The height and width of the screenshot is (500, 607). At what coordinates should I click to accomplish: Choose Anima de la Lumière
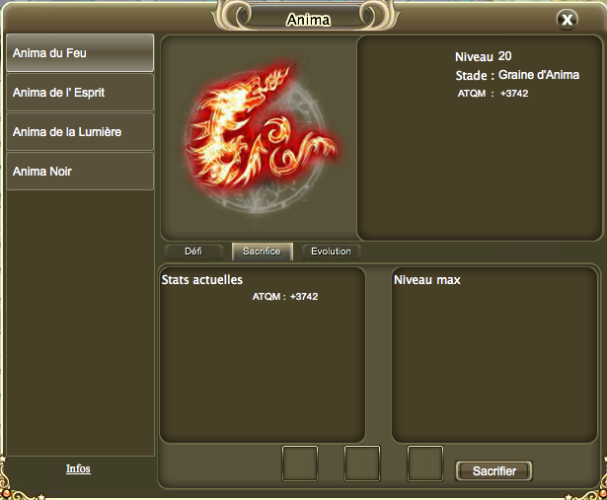click(x=80, y=132)
